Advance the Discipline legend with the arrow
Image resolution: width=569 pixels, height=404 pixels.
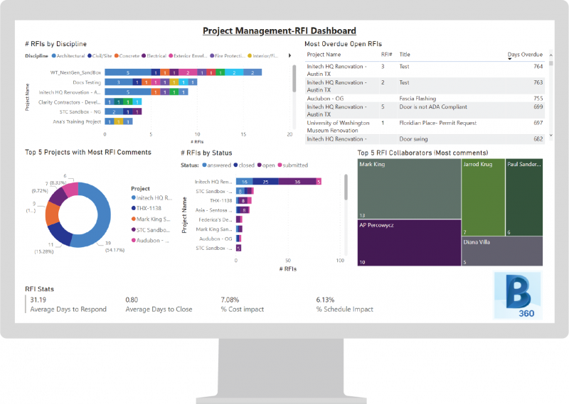click(x=289, y=55)
